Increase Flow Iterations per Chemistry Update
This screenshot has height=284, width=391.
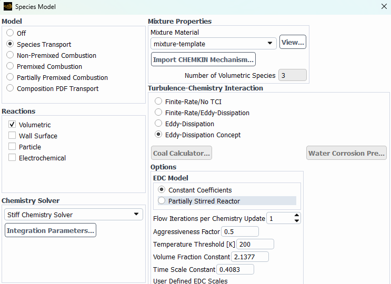point(297,216)
